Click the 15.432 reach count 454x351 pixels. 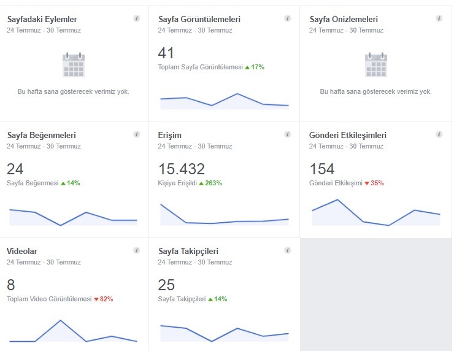pyautogui.click(x=182, y=169)
